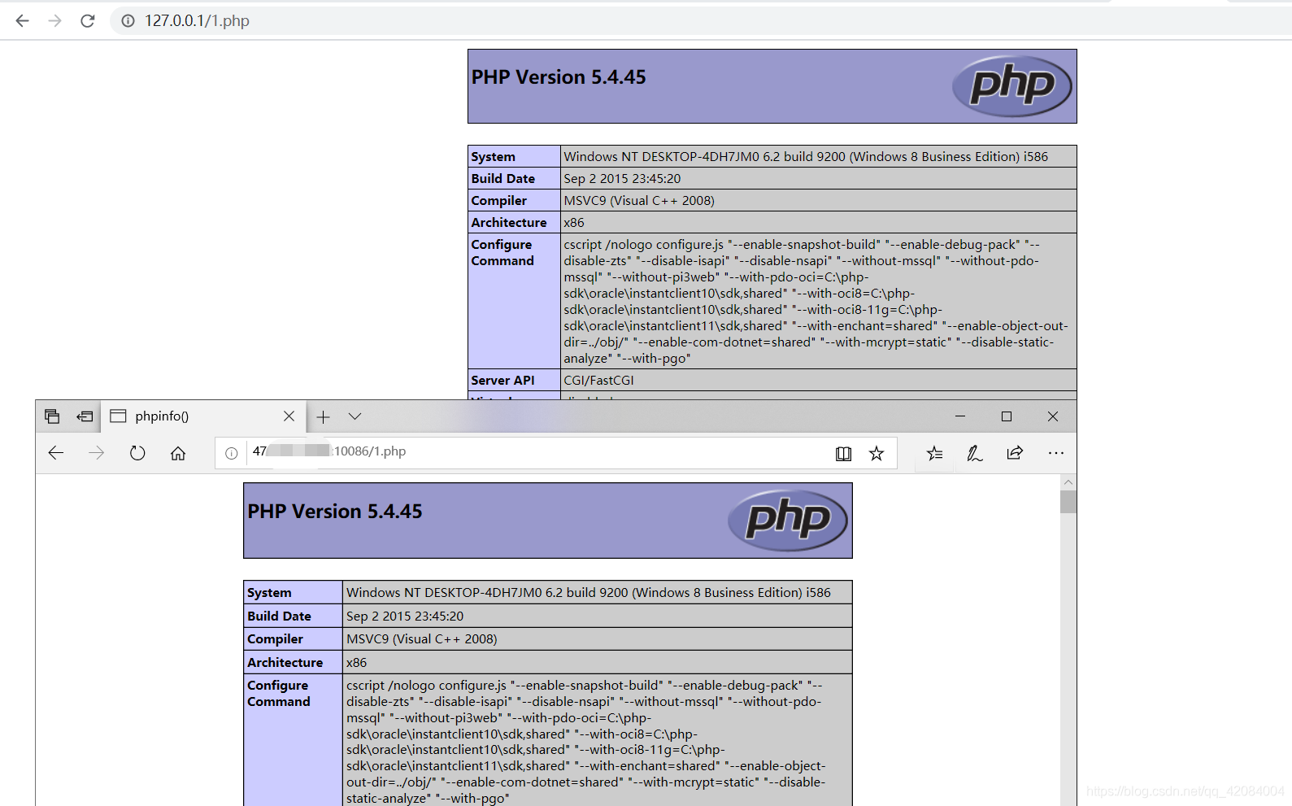Image resolution: width=1292 pixels, height=806 pixels.
Task: Click the Edge address field ending 10086/1.php
Action: pyautogui.click(x=555, y=453)
